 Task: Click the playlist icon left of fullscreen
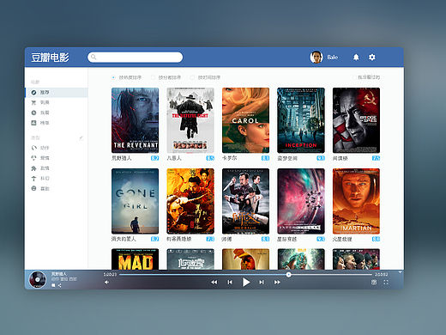click(x=374, y=282)
